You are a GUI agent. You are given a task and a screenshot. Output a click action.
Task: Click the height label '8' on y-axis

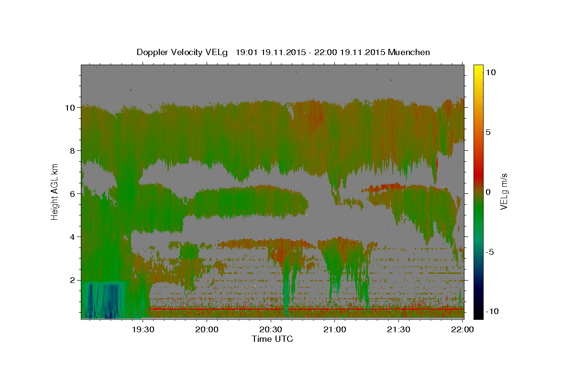[73, 151]
